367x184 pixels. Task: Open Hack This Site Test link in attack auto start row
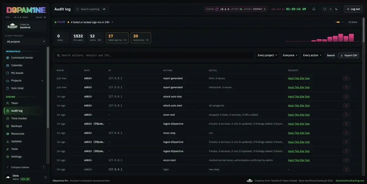pyautogui.click(x=299, y=106)
